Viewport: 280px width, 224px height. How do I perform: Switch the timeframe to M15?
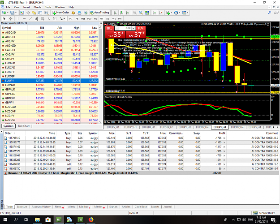tap(83, 18)
